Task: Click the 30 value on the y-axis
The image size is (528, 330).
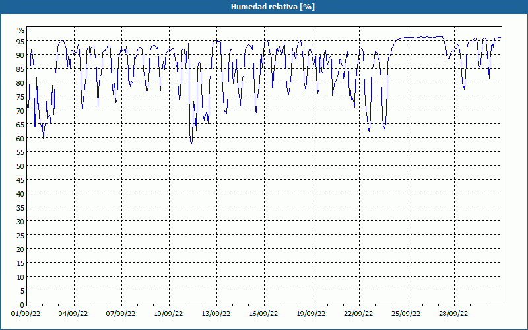Action: 20,222
